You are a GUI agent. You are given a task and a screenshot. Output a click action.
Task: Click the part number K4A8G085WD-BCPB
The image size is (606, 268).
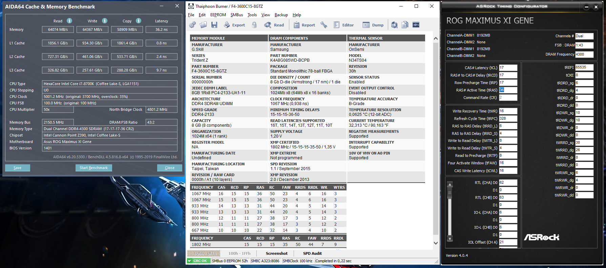click(x=290, y=60)
